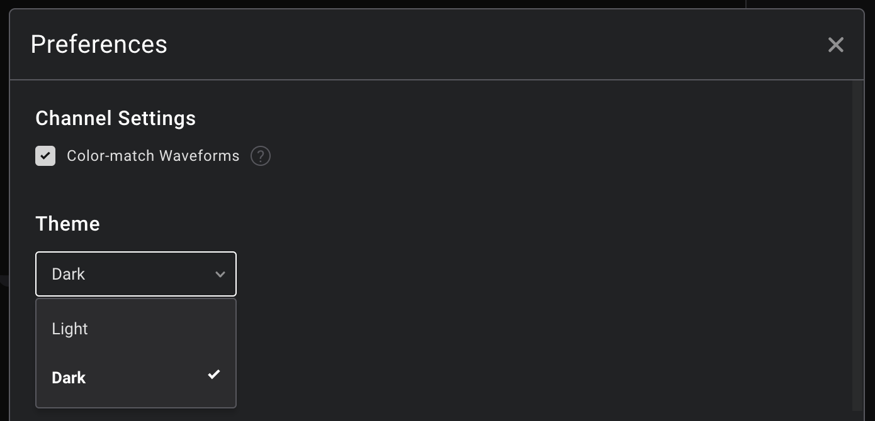This screenshot has width=875, height=421.
Task: Click the Preferences panel vertical scrollbar
Action: click(857, 245)
